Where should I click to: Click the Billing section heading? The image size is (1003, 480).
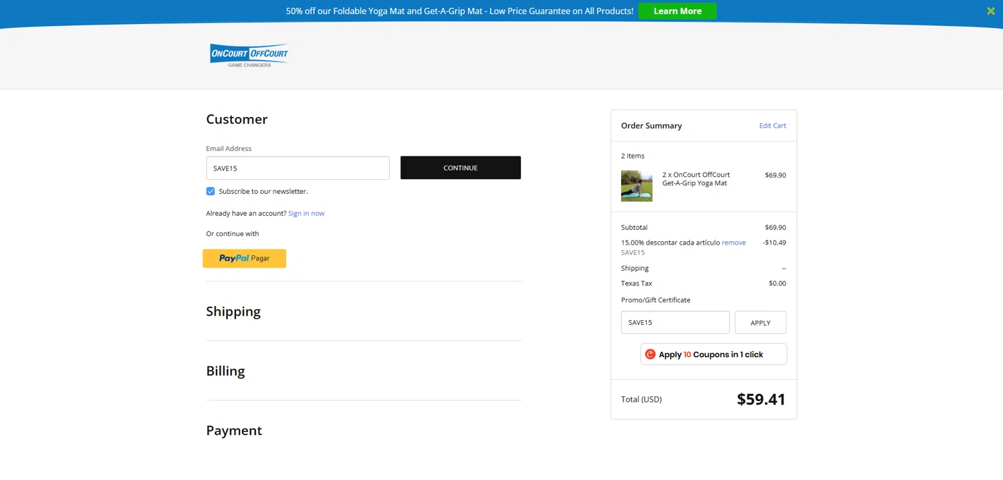[x=225, y=371]
